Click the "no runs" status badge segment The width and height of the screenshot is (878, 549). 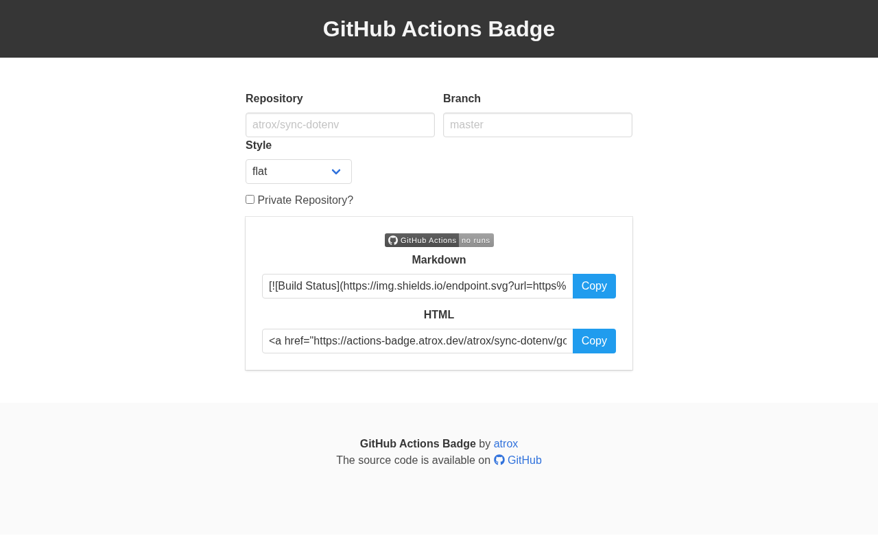click(476, 240)
